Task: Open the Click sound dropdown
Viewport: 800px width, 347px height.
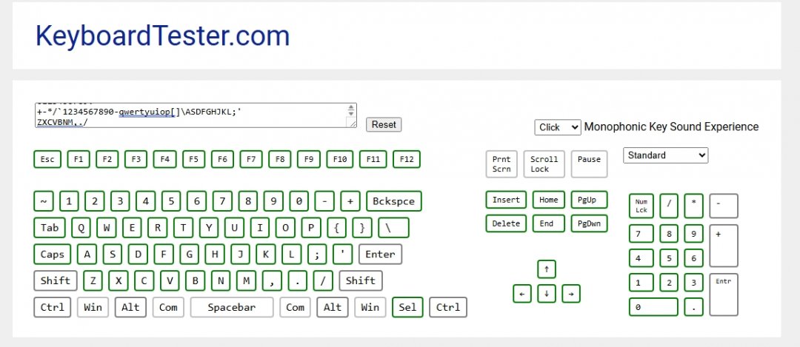Action: point(558,127)
